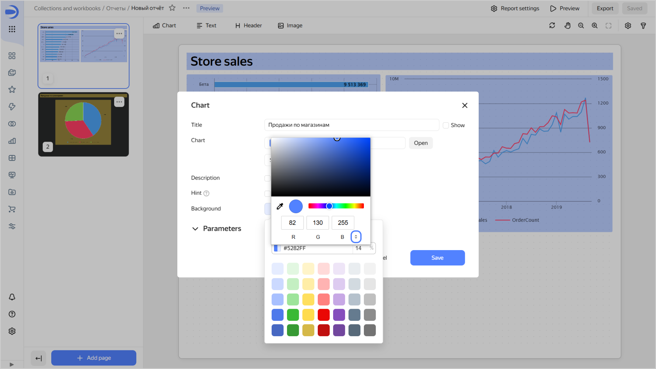Open the marketplace cart icon in sidebar
Viewport: 656px width, 369px height.
click(12, 209)
